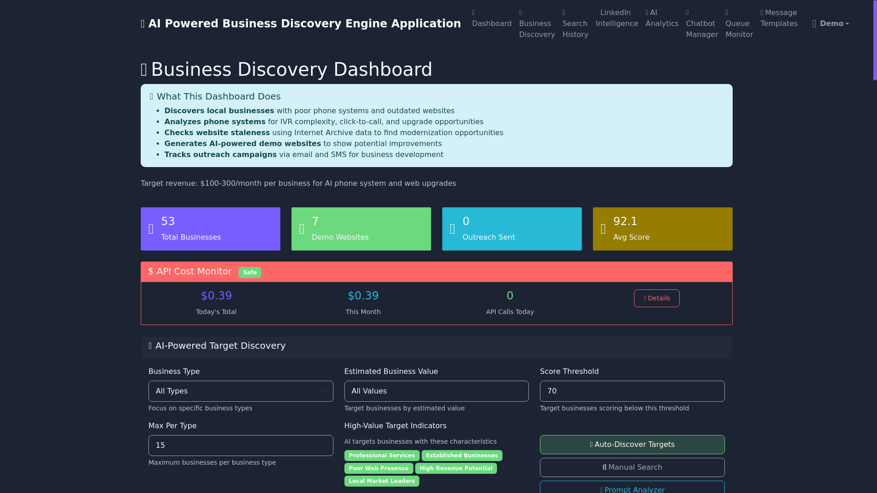Click Auto-Discover Targets button
The width and height of the screenshot is (877, 493).
pos(632,445)
